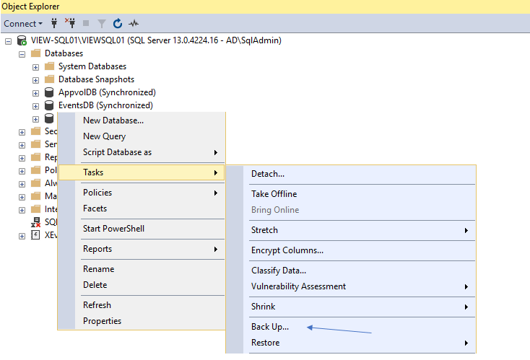530x360 pixels.
Task: Click the VIEW-SQL01 server icon
Action: point(22,40)
